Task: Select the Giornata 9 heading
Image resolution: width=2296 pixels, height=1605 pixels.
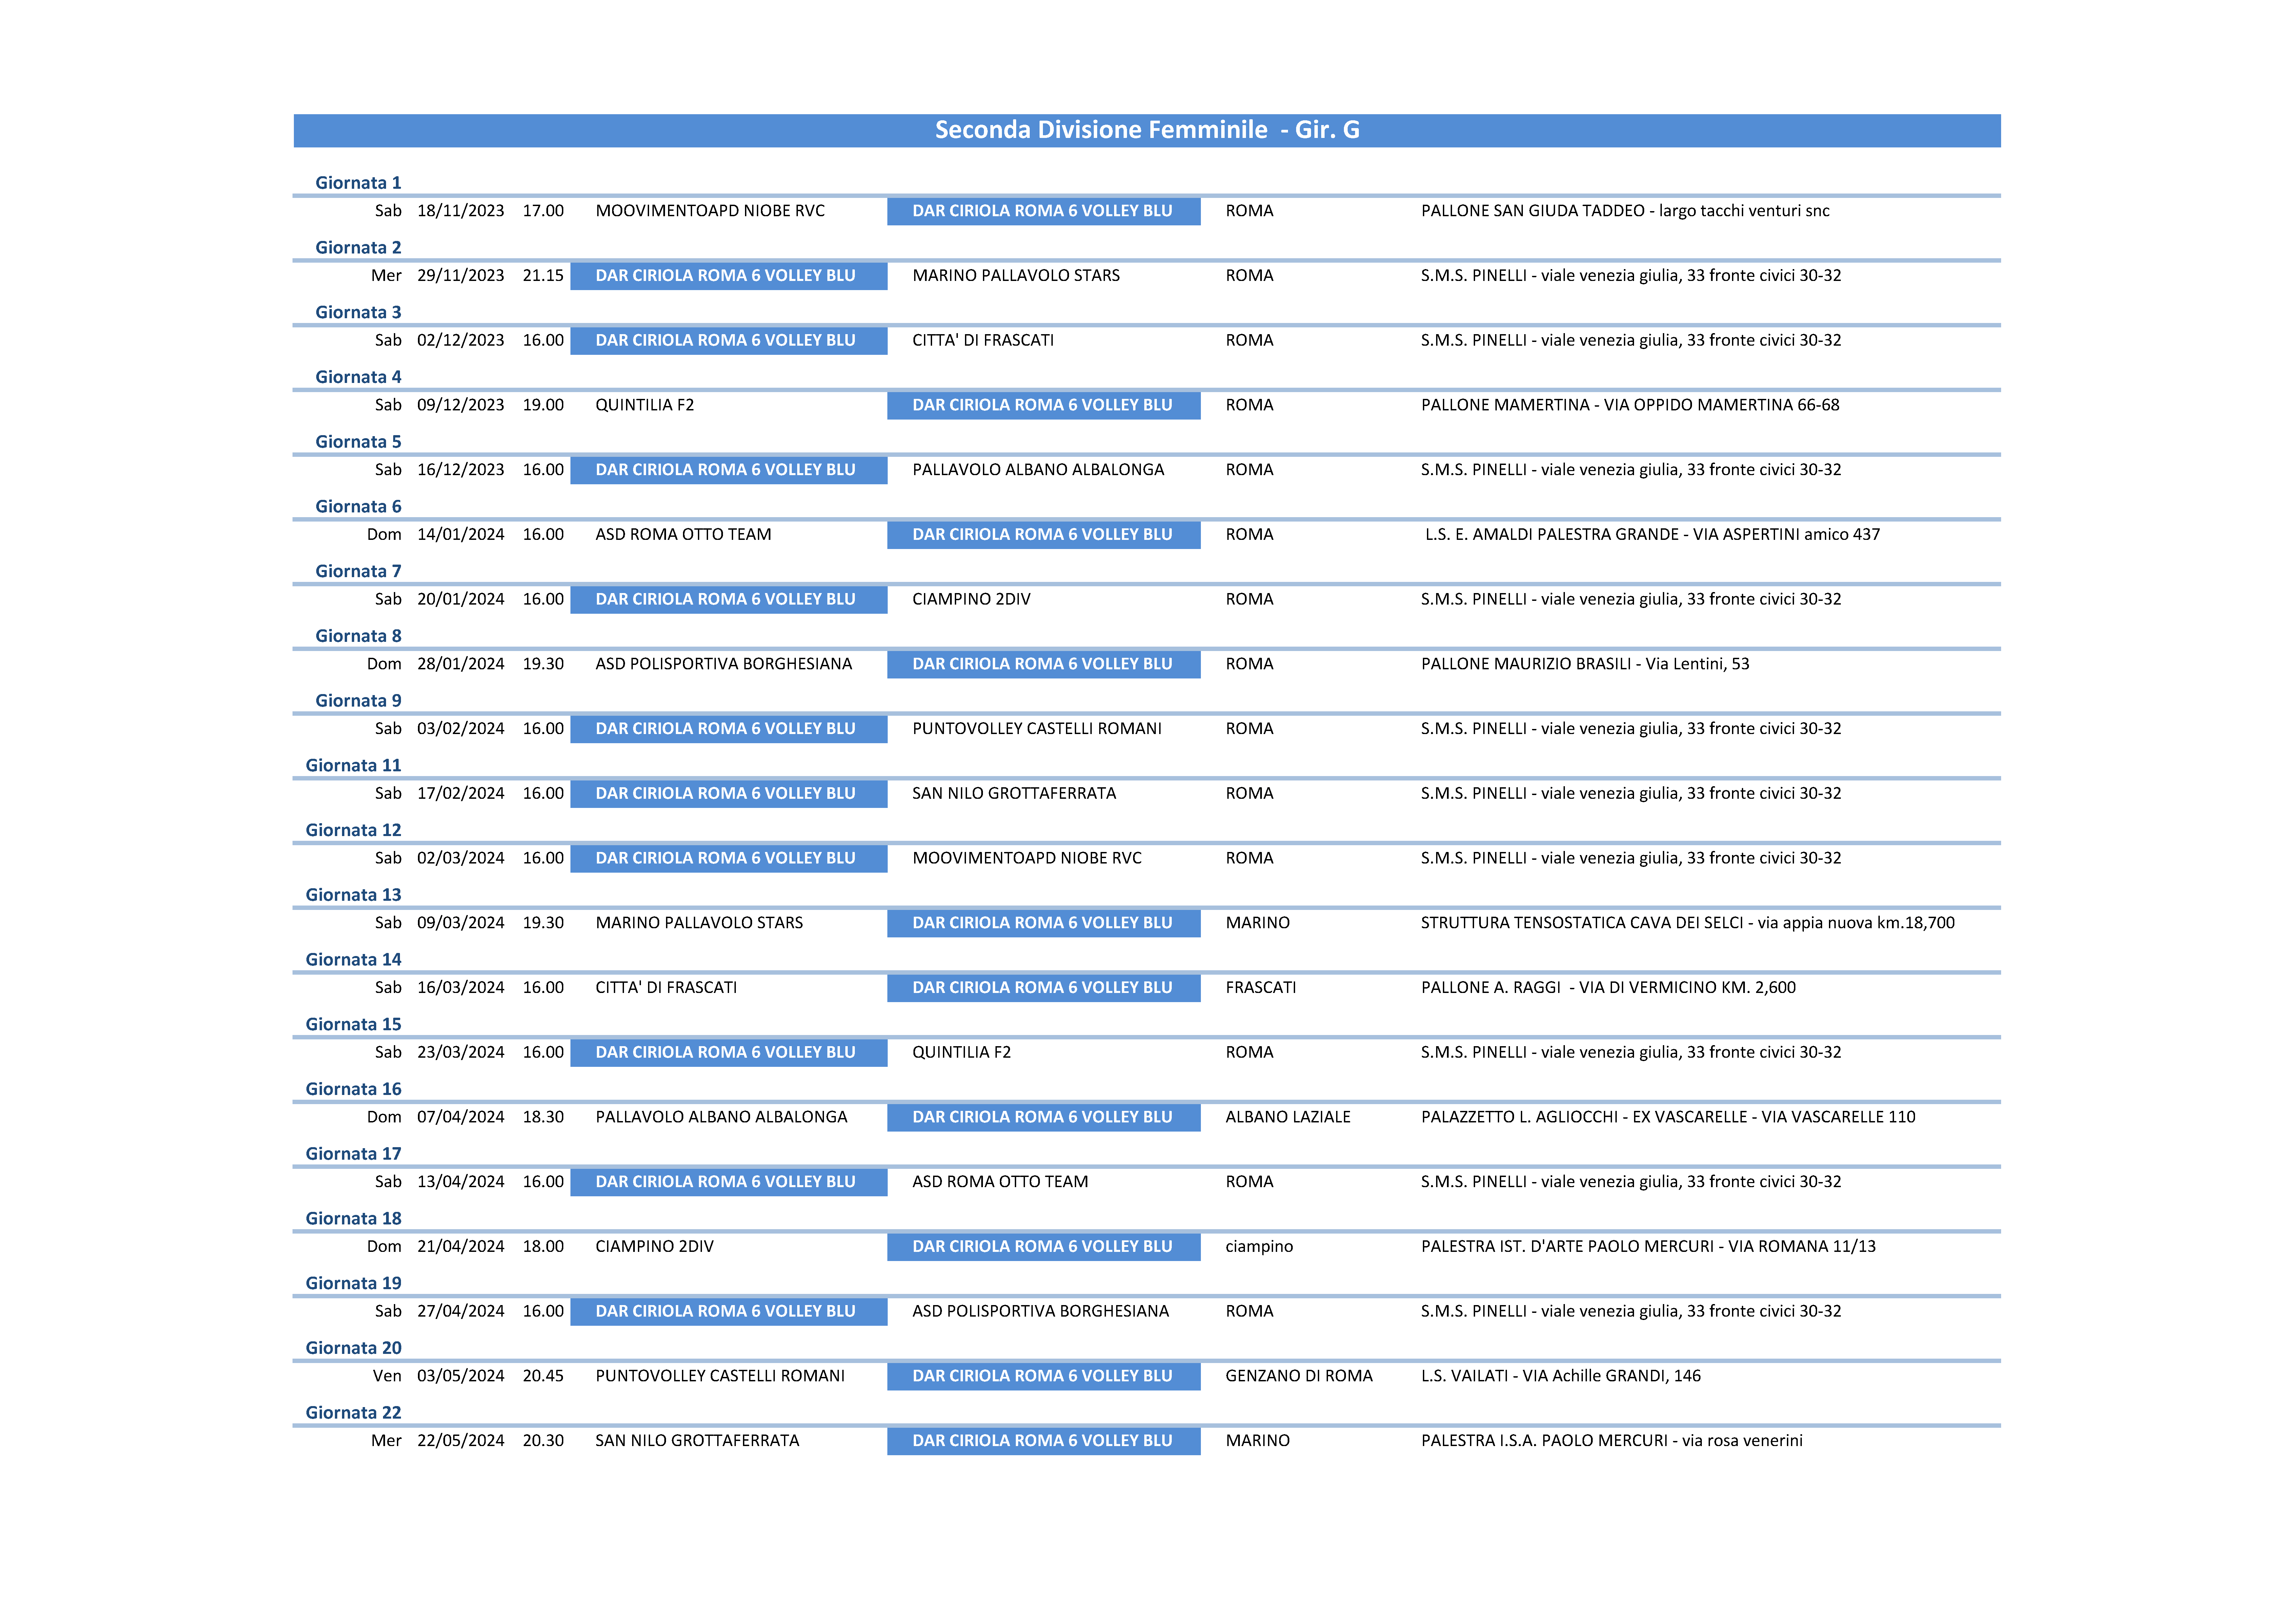Action: 358,701
